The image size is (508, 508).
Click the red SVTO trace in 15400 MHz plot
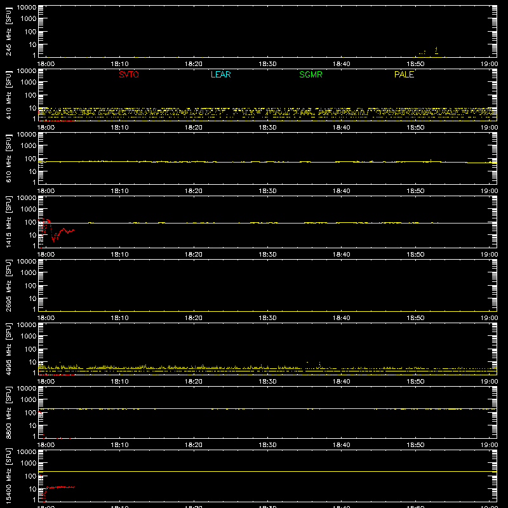pos(60,487)
